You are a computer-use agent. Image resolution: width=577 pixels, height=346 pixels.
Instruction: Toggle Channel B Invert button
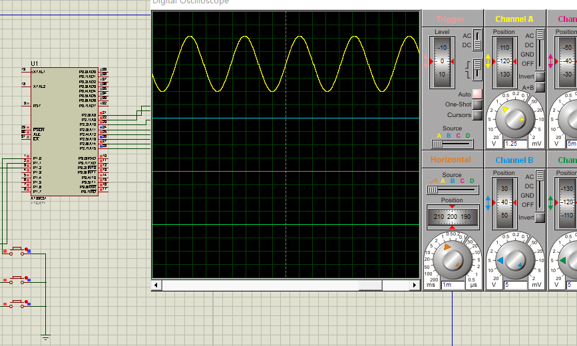(540, 218)
